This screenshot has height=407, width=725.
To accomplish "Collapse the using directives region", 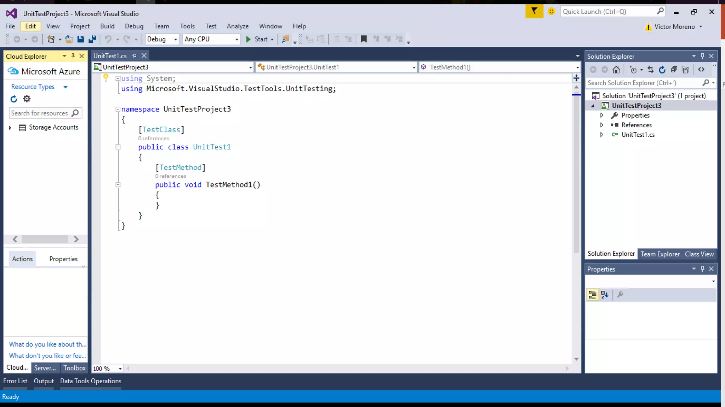I will click(118, 78).
